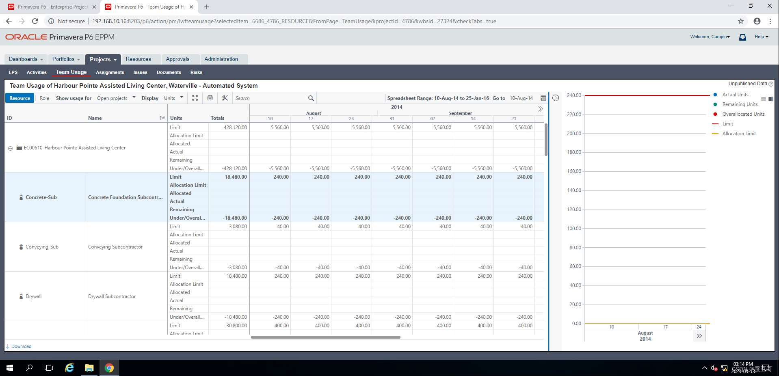Open the print preview icon
Viewport: 779px width, 376px height.
point(210,98)
